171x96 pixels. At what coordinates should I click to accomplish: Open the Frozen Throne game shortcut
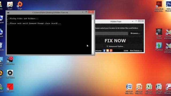tap(159, 32)
